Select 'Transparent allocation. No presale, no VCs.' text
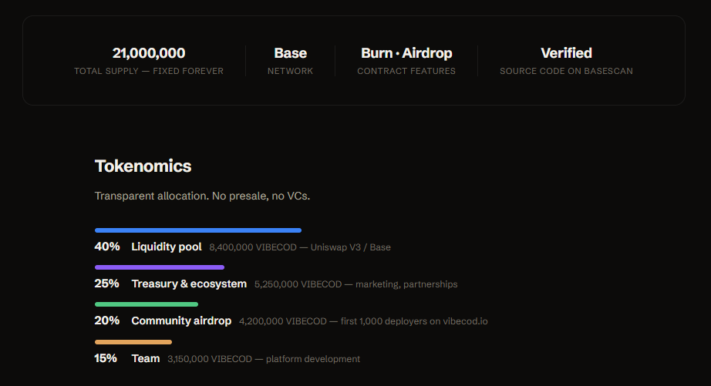 click(x=202, y=196)
